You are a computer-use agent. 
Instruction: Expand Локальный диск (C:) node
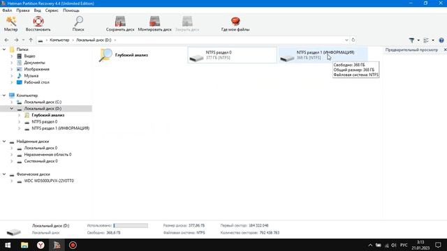[12, 102]
